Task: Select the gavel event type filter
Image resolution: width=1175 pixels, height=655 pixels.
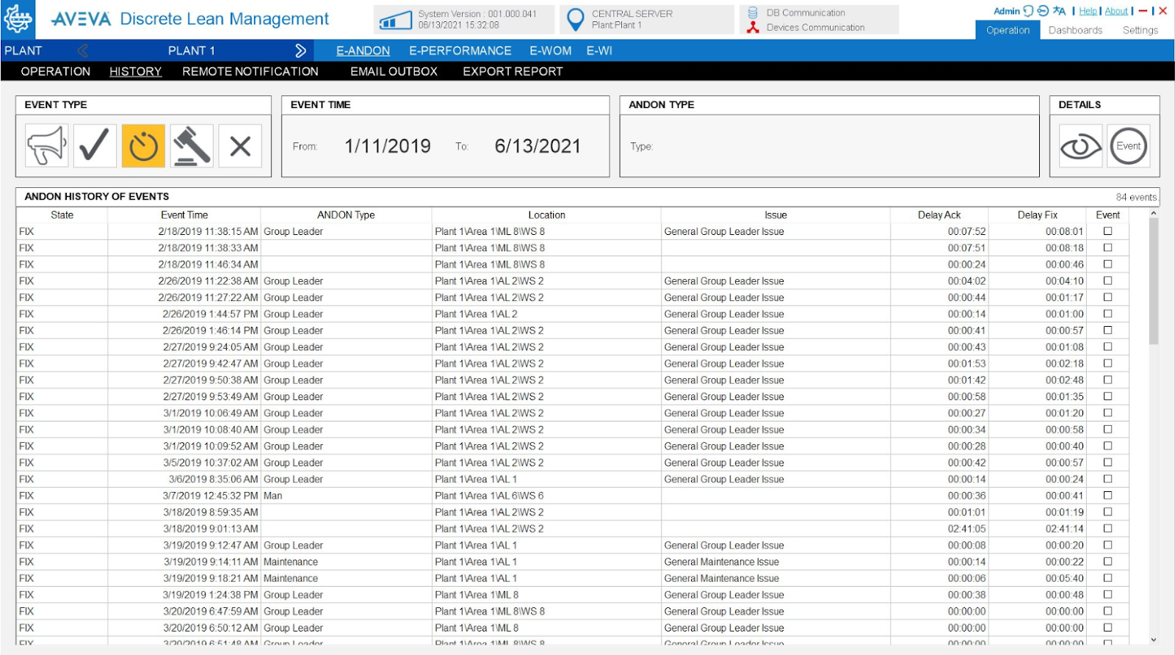Action: [x=192, y=146]
